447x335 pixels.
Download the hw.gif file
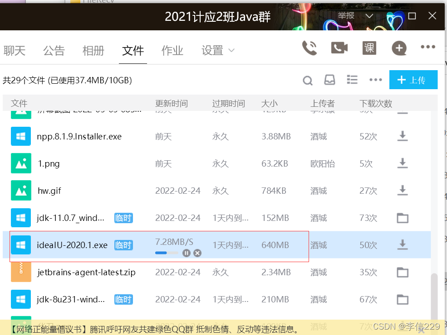pos(403,191)
